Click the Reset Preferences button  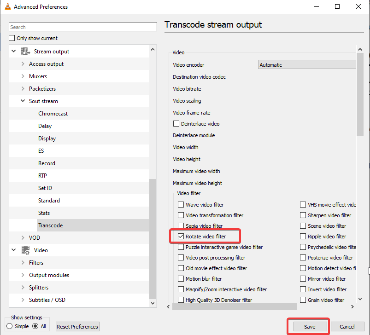pos(77,327)
